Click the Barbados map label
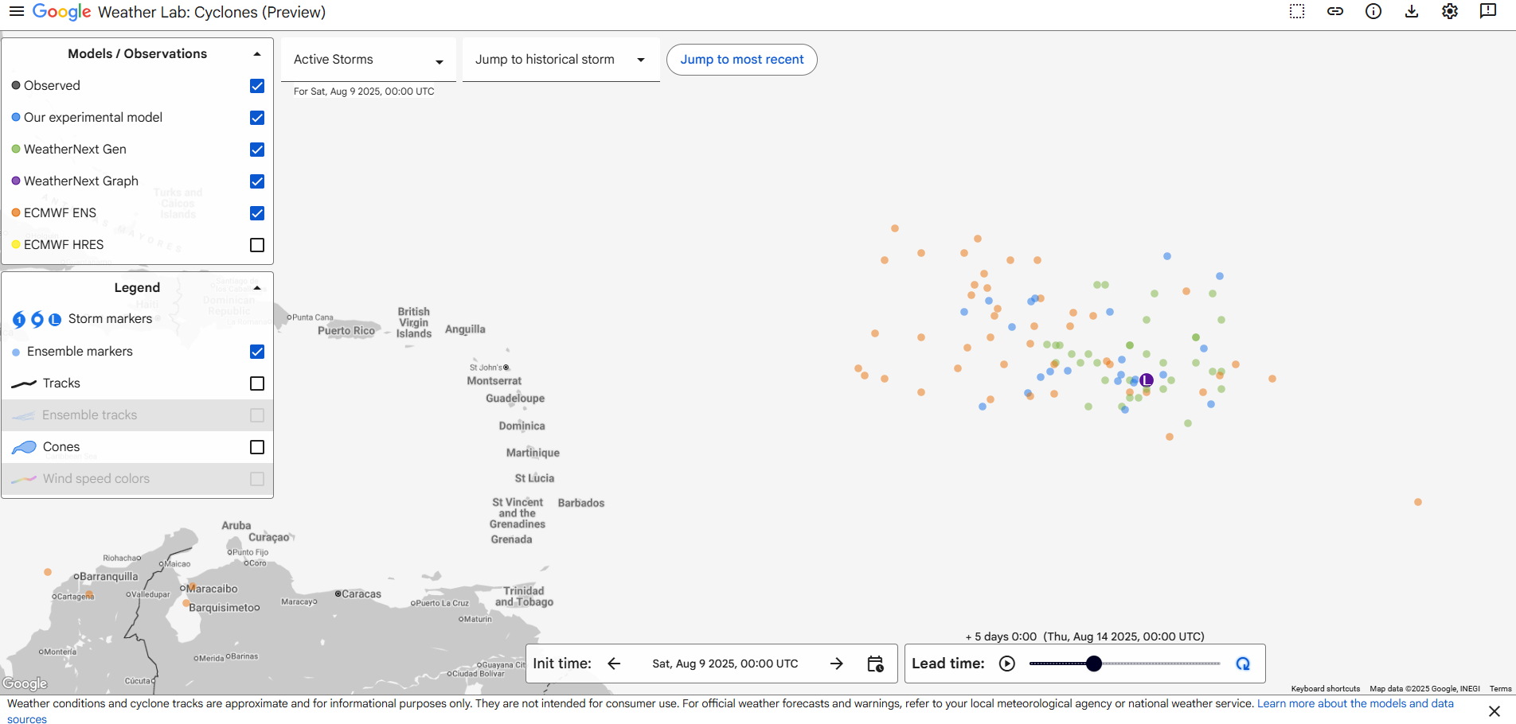The width and height of the screenshot is (1516, 724). pos(581,503)
